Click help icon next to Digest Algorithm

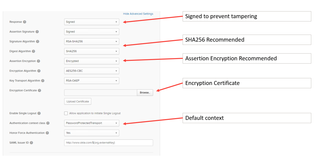[34, 51]
